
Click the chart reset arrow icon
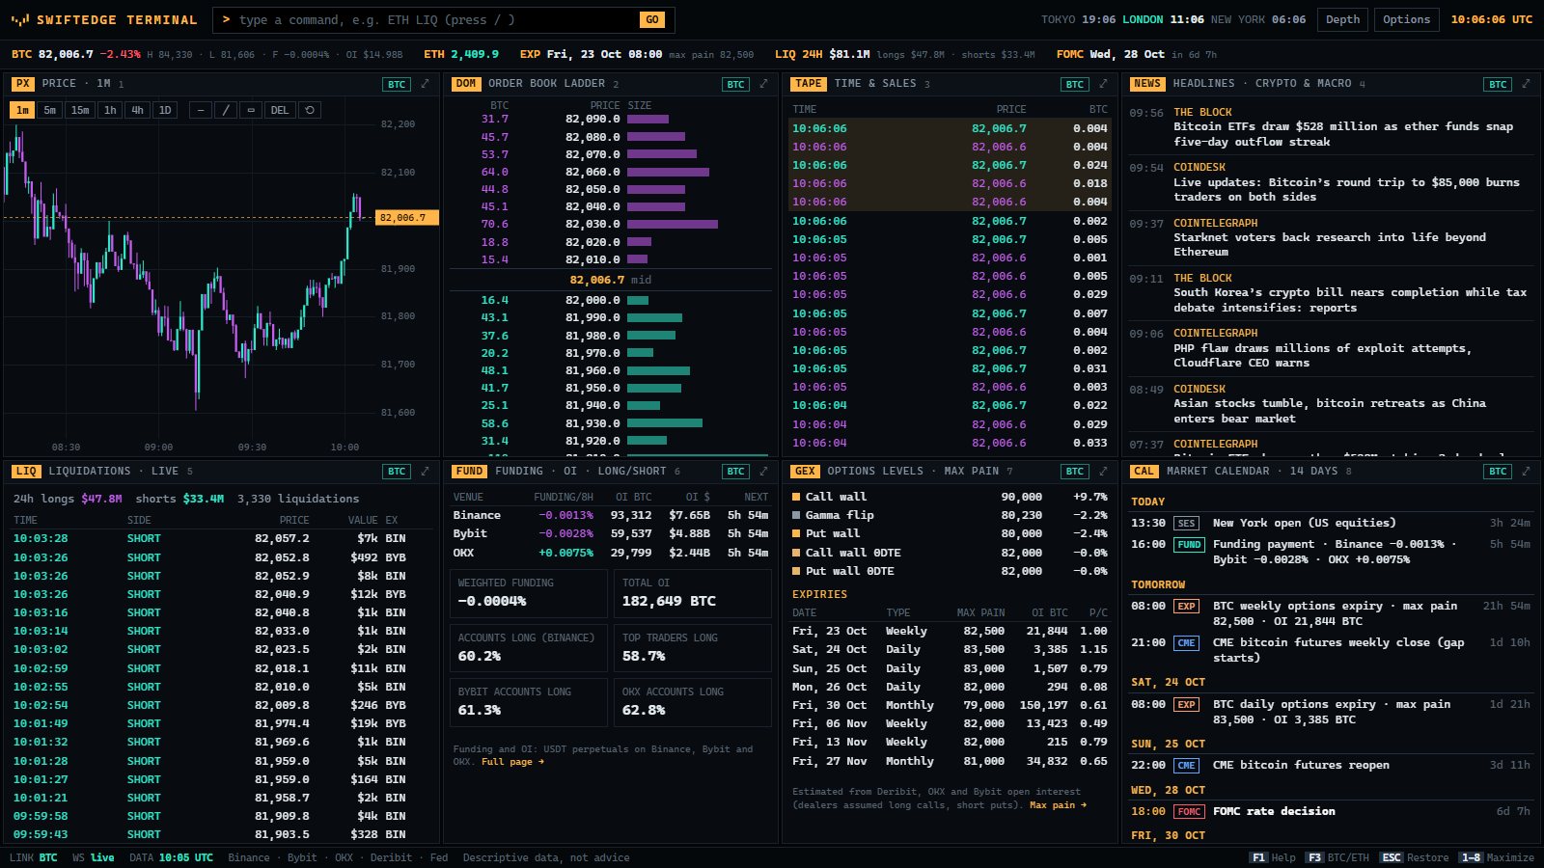(x=310, y=110)
